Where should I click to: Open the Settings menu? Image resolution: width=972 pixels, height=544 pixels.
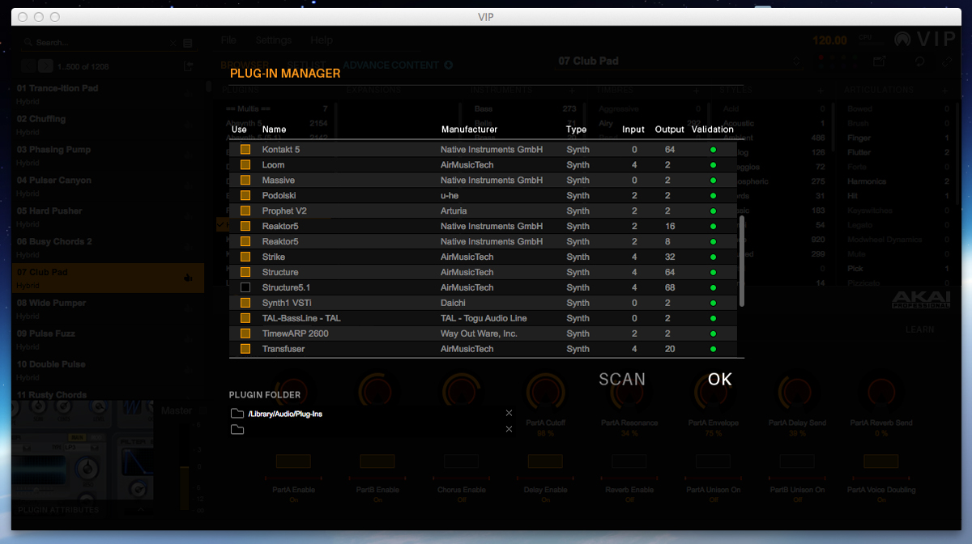(273, 40)
